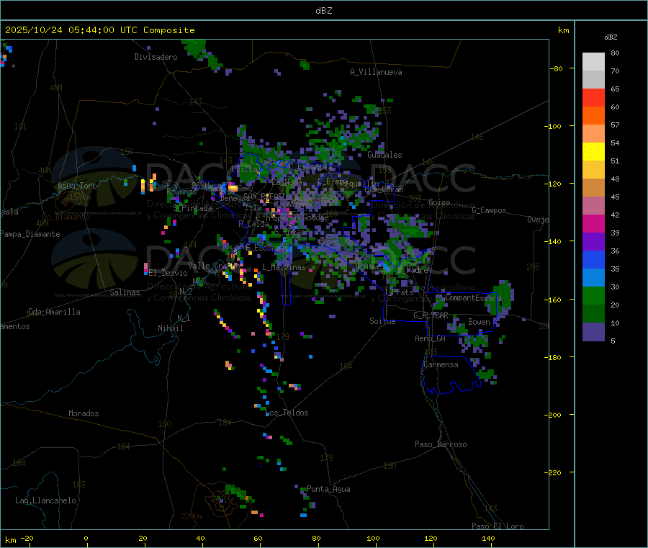648x548 pixels.
Task: Click the Lag.Llancanelo label
Action: (46, 500)
